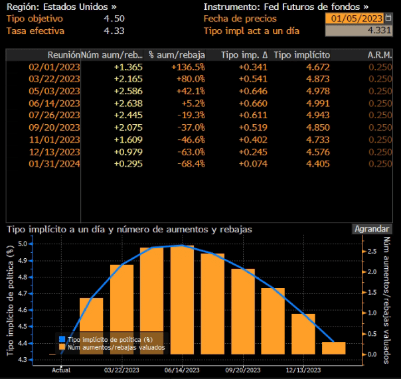Click the +0.295 hikes value
Viewport: 401px width, 379px height.
point(128,164)
